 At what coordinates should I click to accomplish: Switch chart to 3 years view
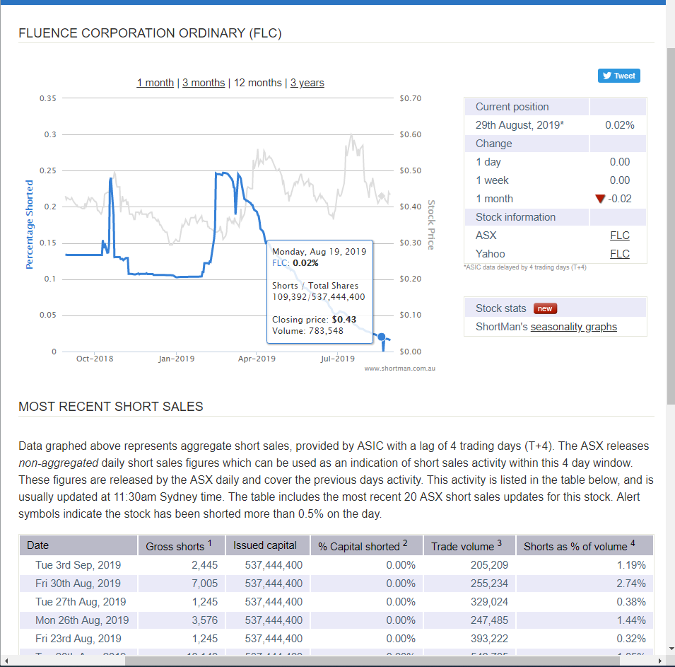307,83
